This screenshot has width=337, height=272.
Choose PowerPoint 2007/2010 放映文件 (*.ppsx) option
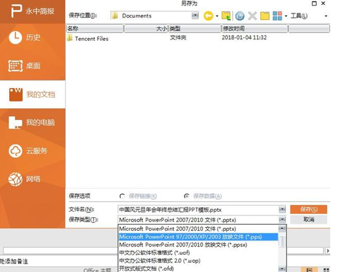coord(198,245)
